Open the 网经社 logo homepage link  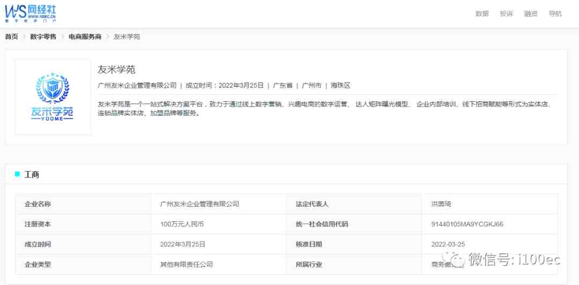click(x=30, y=13)
